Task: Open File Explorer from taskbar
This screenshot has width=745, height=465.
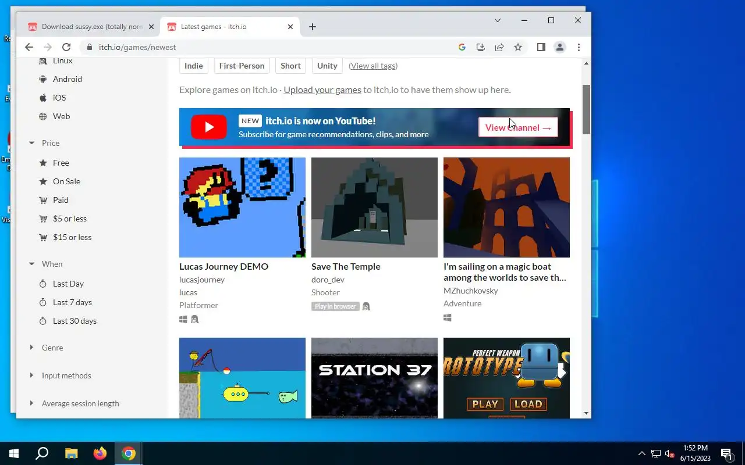Action: [x=71, y=453]
